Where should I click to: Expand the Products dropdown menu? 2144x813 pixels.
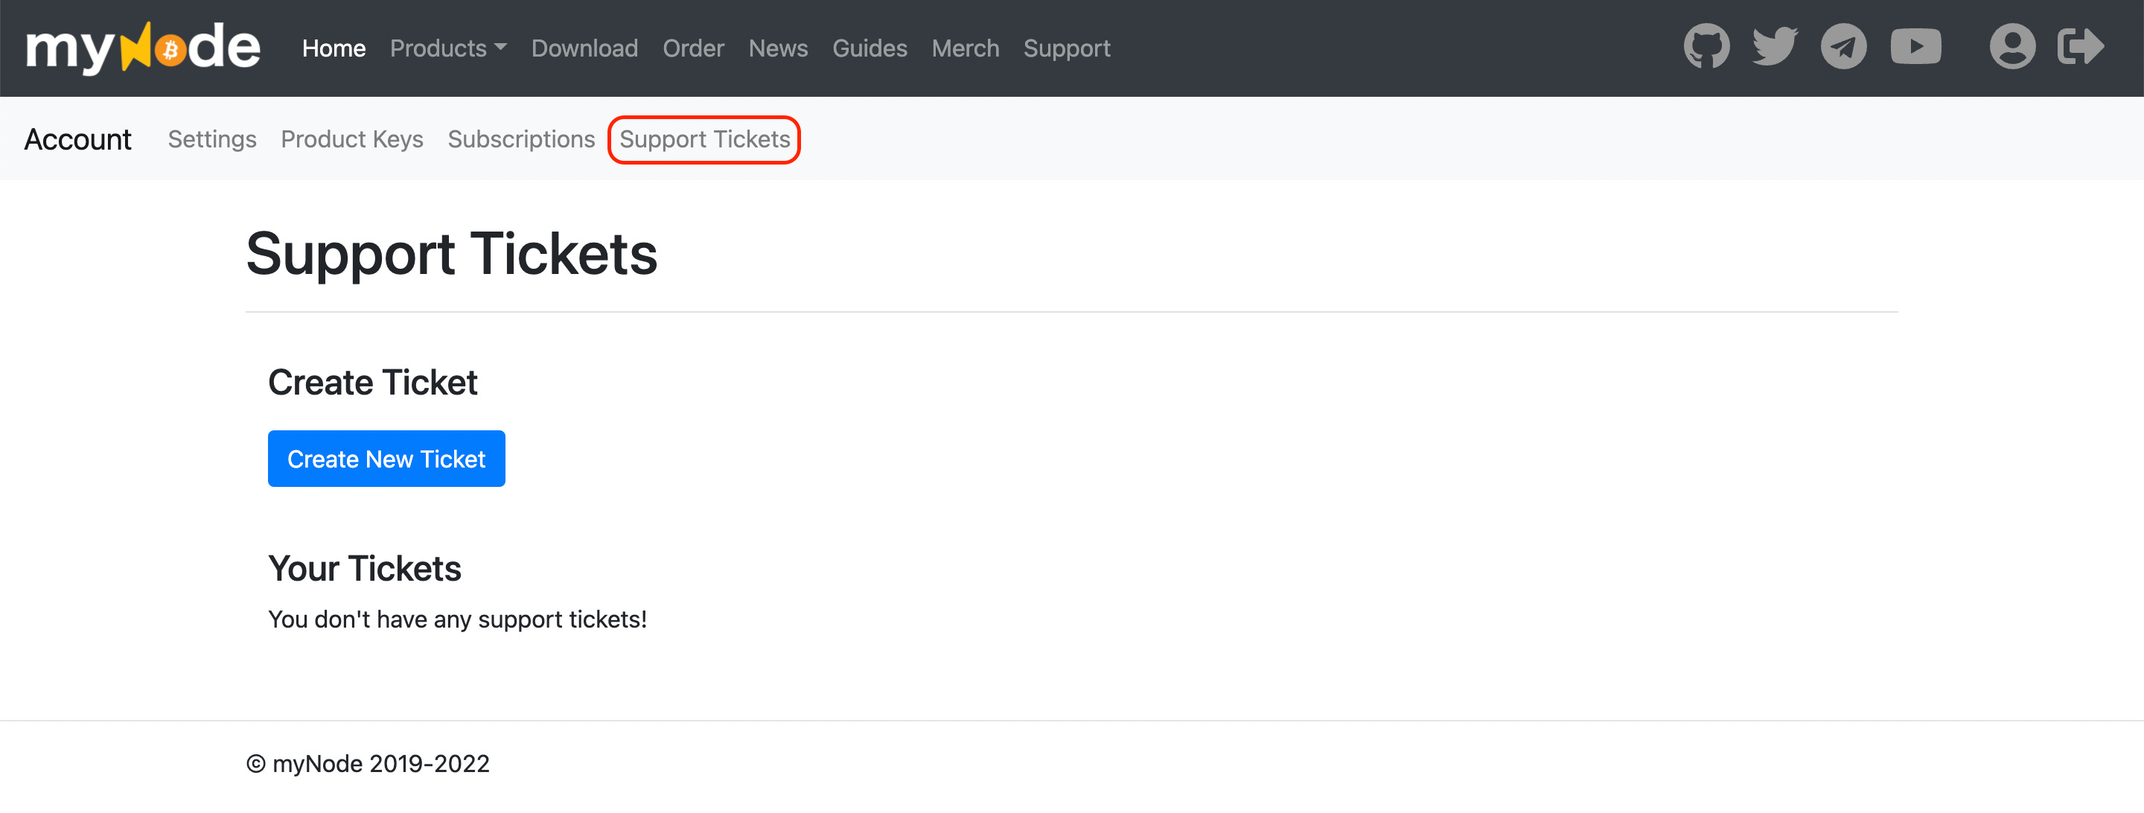(447, 48)
